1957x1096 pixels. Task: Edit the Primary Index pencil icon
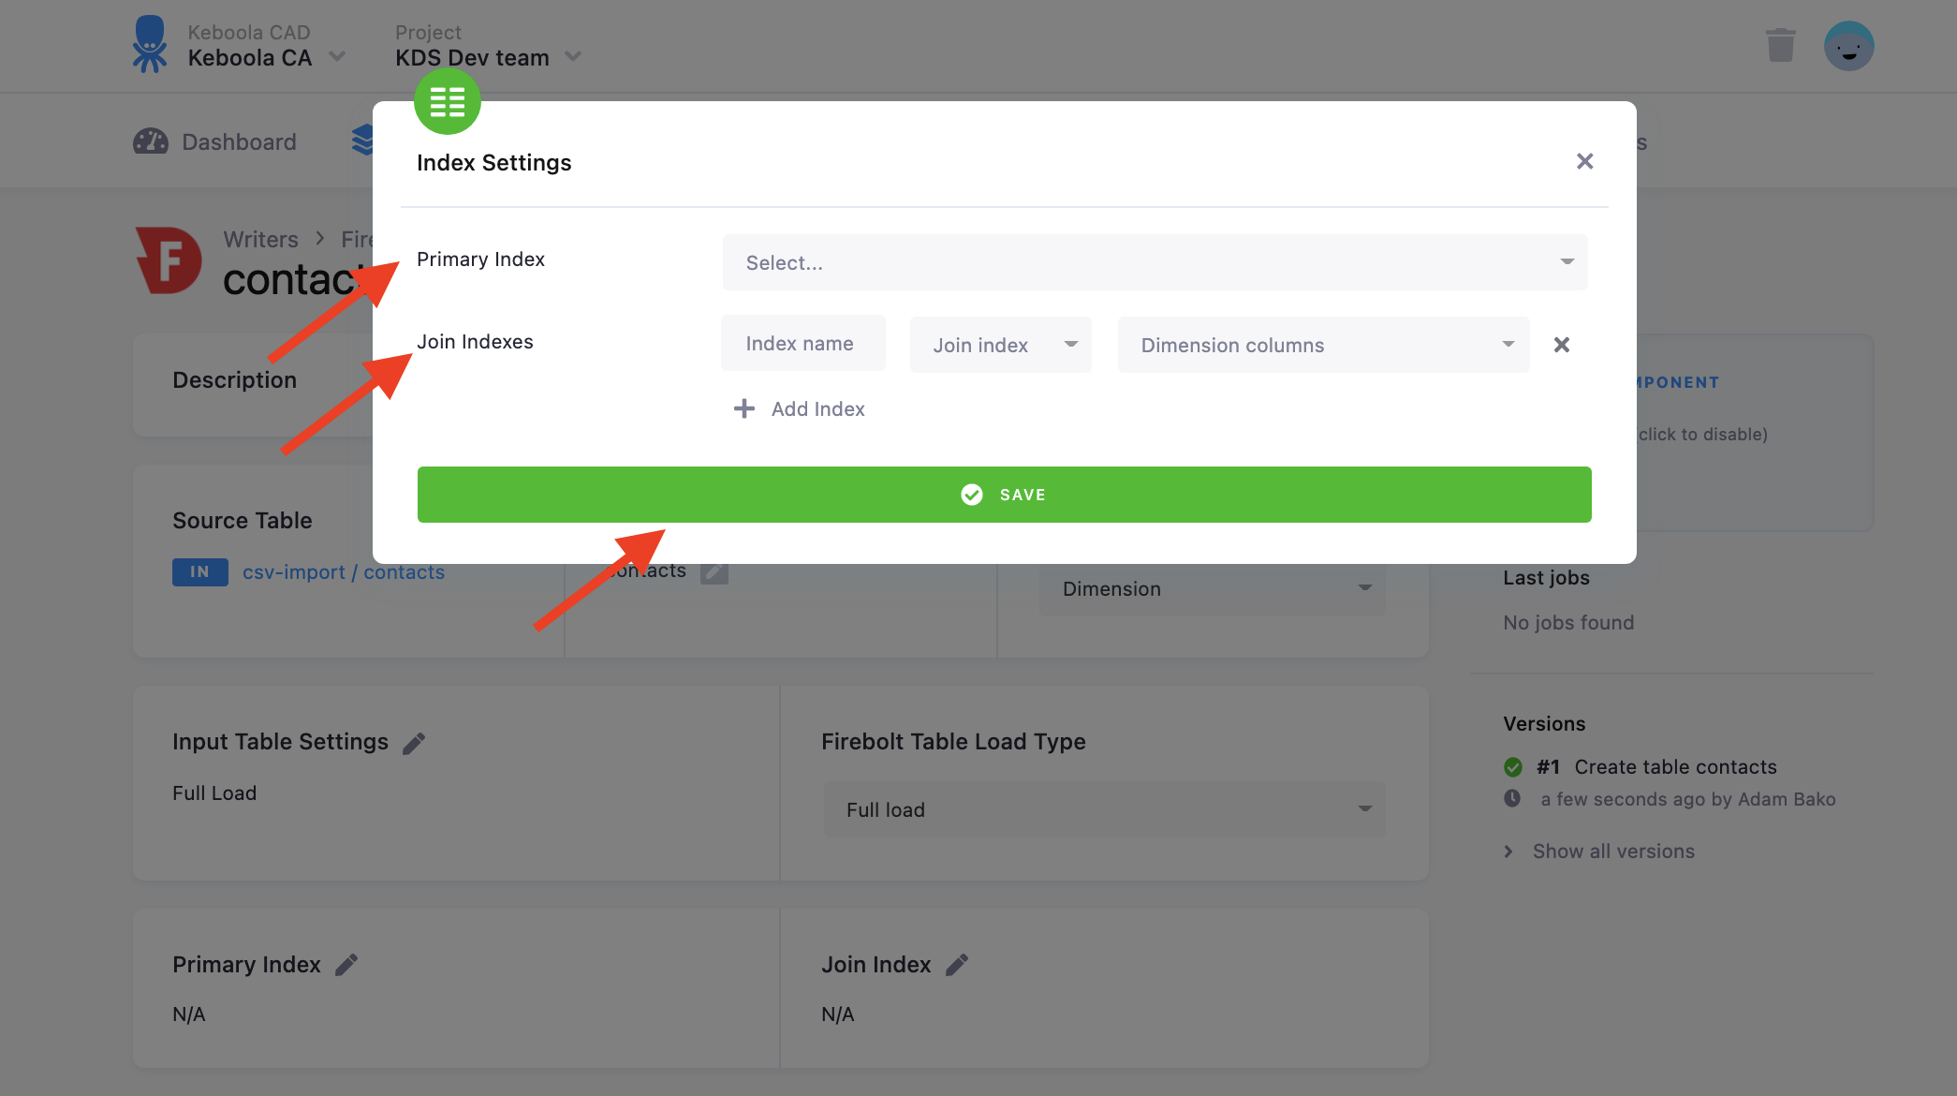tap(346, 965)
